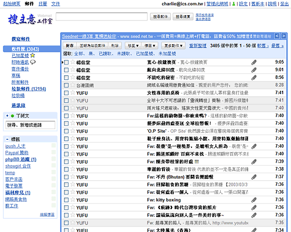Check the Fw: 不丹 (Bhutan) email checkbox
Viewport: 291px width, 232px height.
(x=66, y=177)
